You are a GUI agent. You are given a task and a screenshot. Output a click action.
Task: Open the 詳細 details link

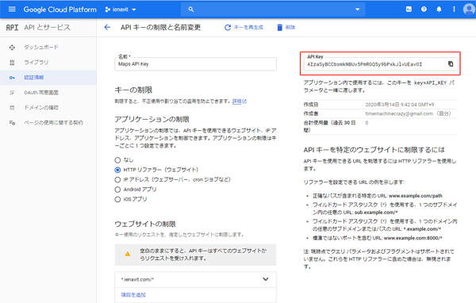click(x=240, y=102)
